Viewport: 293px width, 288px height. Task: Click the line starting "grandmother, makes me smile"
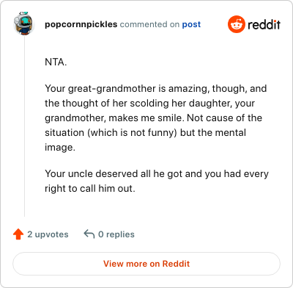[x=153, y=118]
